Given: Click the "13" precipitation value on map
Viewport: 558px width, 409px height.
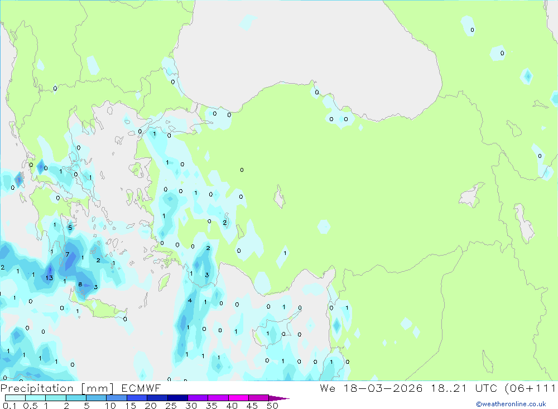Looking at the screenshot, I should [49, 278].
